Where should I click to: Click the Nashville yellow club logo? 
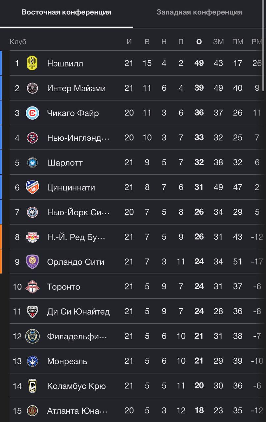(32, 63)
